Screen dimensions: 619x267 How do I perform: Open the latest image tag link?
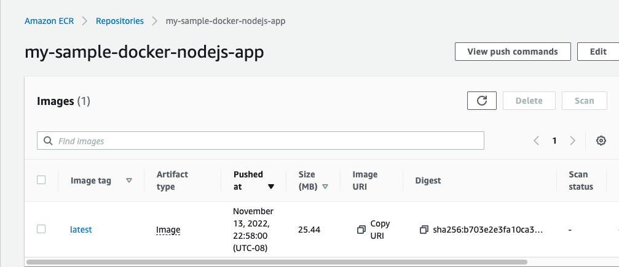click(x=81, y=230)
